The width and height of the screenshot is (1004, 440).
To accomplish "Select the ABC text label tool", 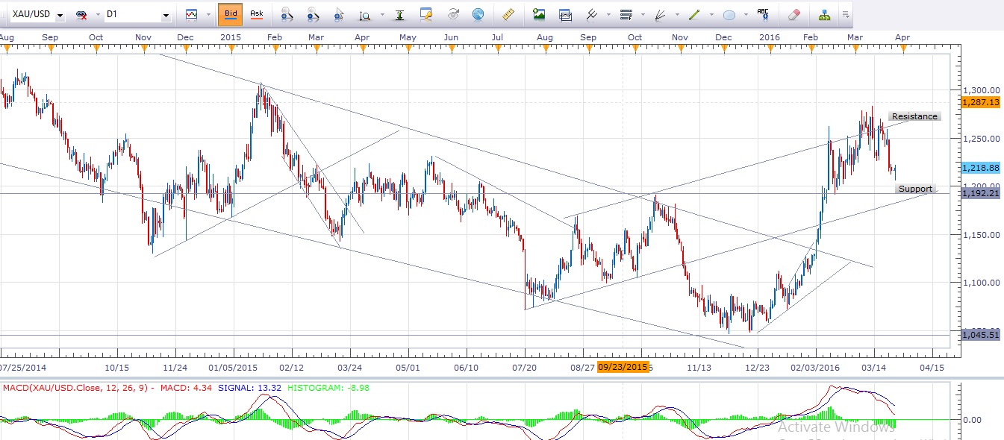I will click(763, 14).
